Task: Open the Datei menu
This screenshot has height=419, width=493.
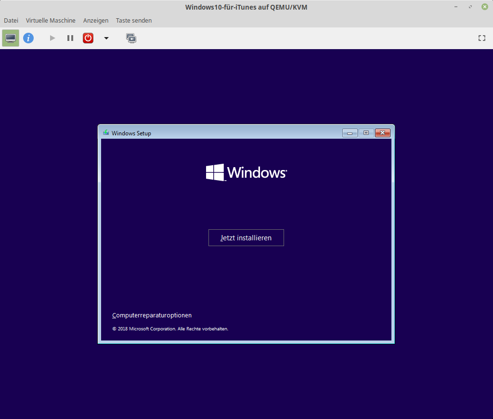Action: click(x=11, y=20)
